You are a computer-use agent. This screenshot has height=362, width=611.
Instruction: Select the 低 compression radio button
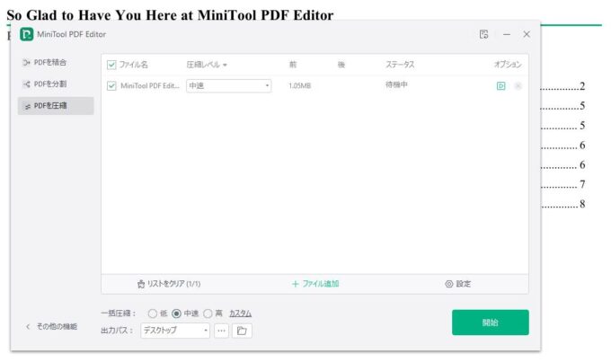click(153, 313)
